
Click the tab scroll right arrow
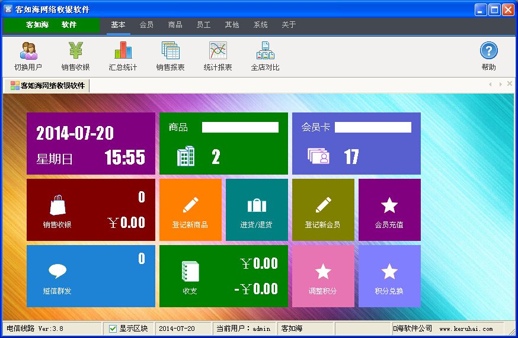coord(500,84)
